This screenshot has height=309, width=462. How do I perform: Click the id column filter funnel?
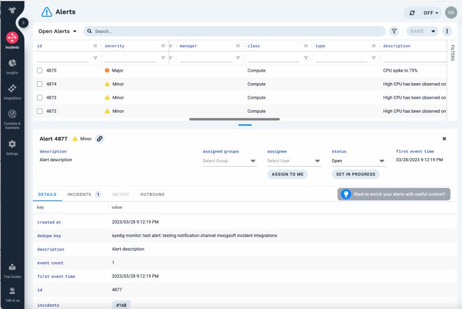(95, 58)
